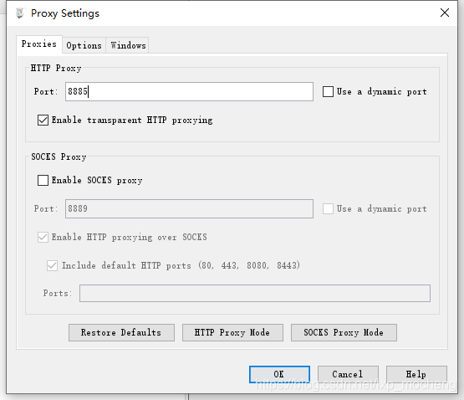Click the Cancel button
464x400 pixels.
(x=348, y=374)
